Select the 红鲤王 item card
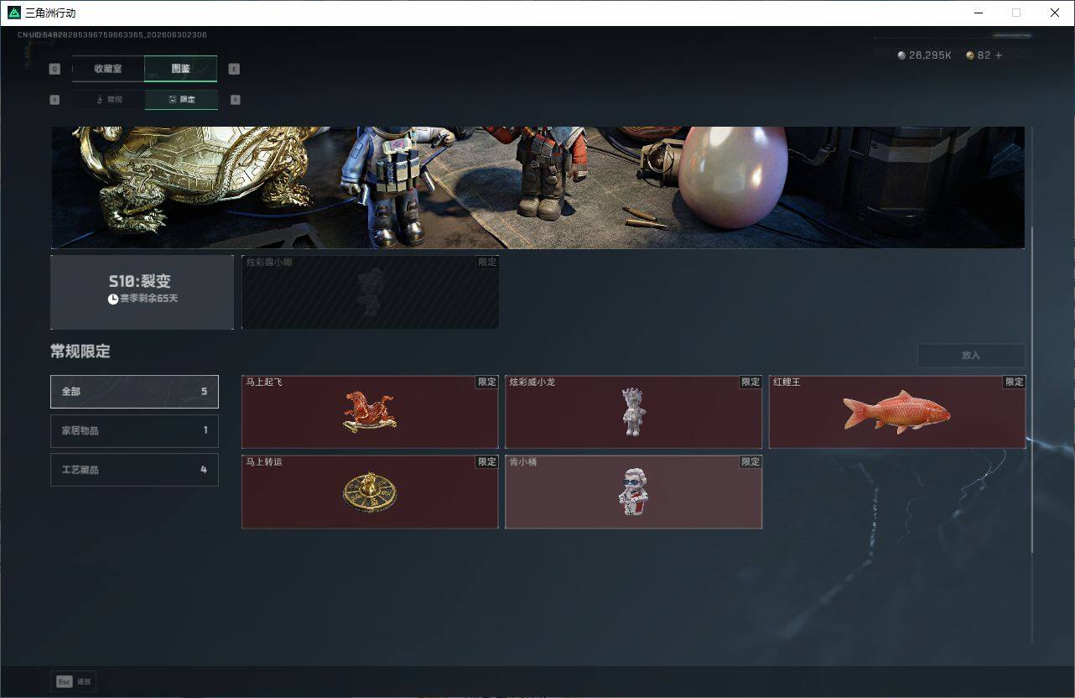 (897, 412)
